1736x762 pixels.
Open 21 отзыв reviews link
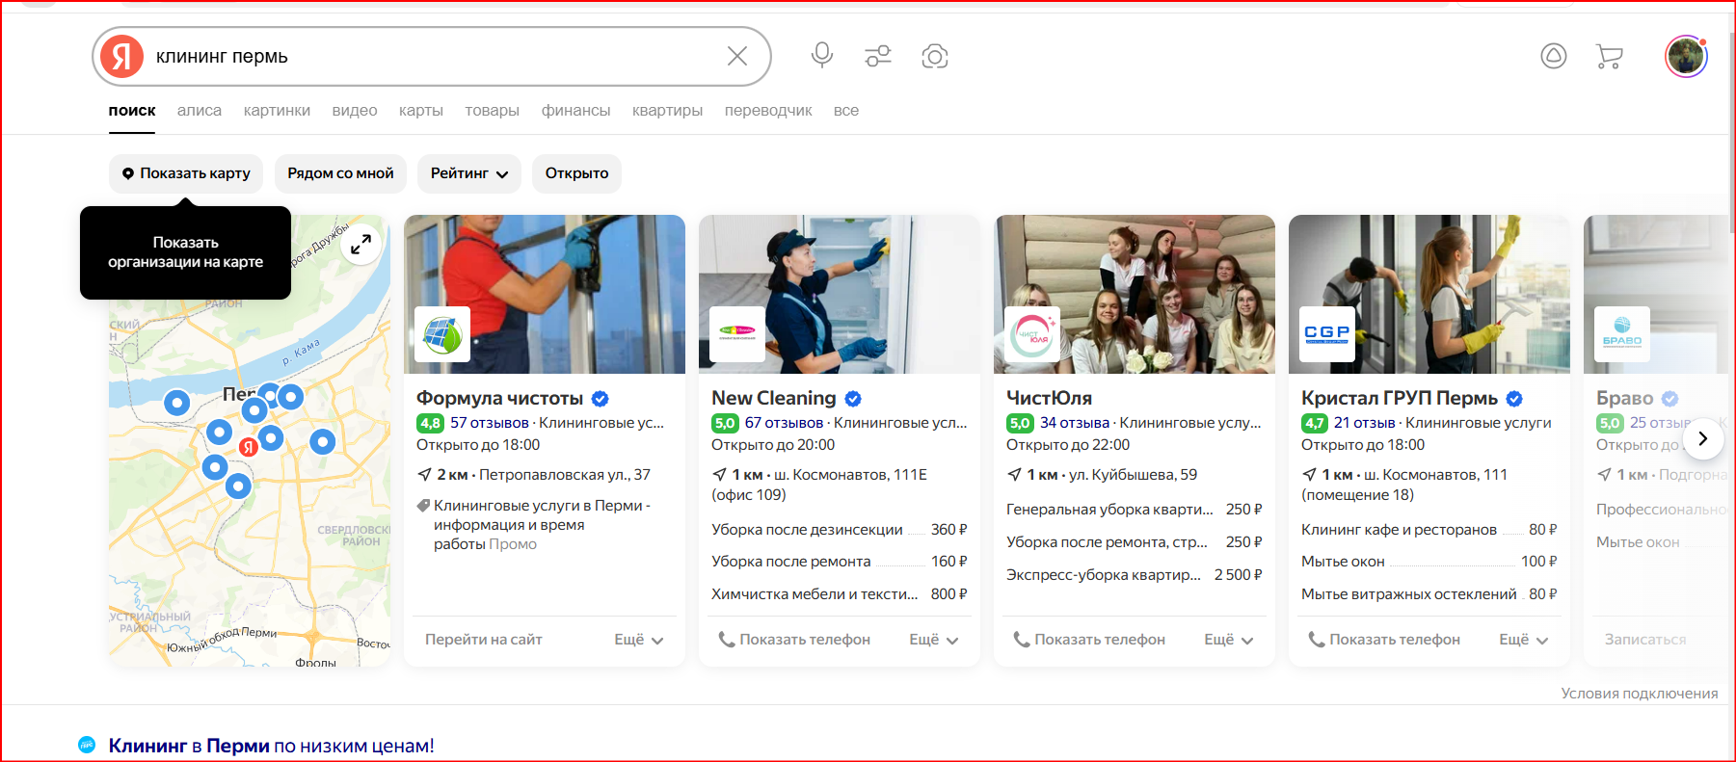pos(1365,423)
